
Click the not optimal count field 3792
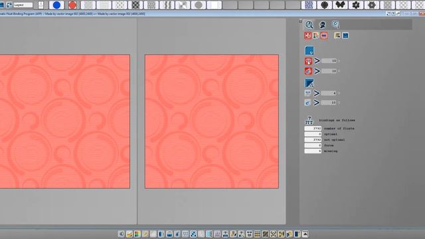point(313,140)
